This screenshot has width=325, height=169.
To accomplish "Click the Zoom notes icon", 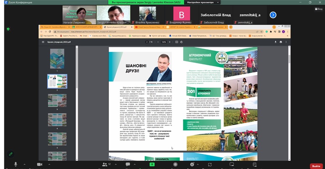I will tap(255, 164).
